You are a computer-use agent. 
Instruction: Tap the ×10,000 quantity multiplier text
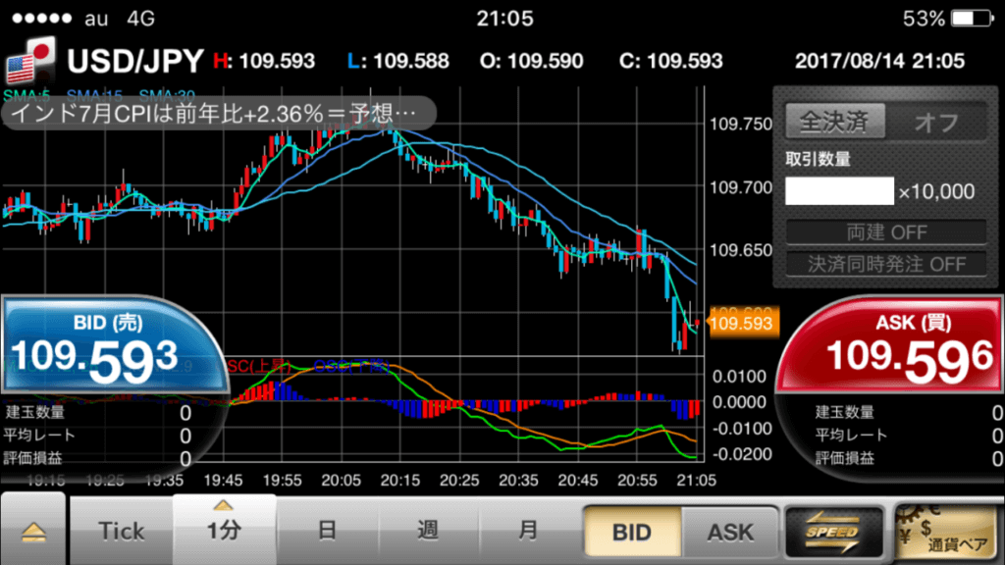(935, 191)
